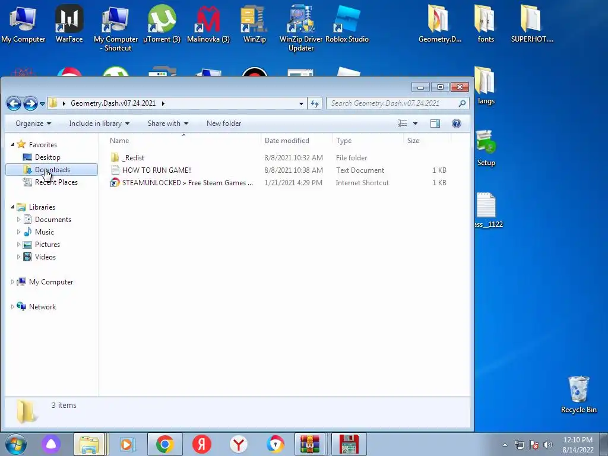Collapse the Favorites tree group
Screen dimensions: 608x456
(12, 144)
